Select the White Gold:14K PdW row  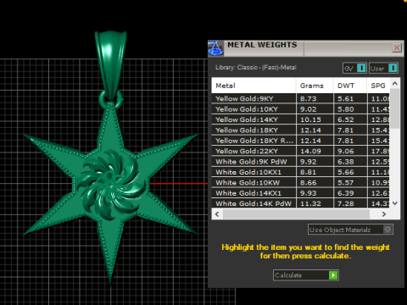click(300, 203)
